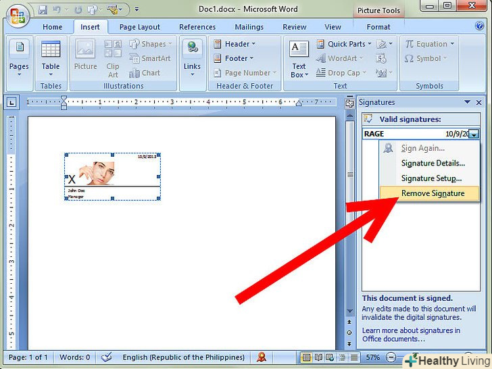Click the Date & Time icon
Screen dimensions: 492x369
point(381,58)
